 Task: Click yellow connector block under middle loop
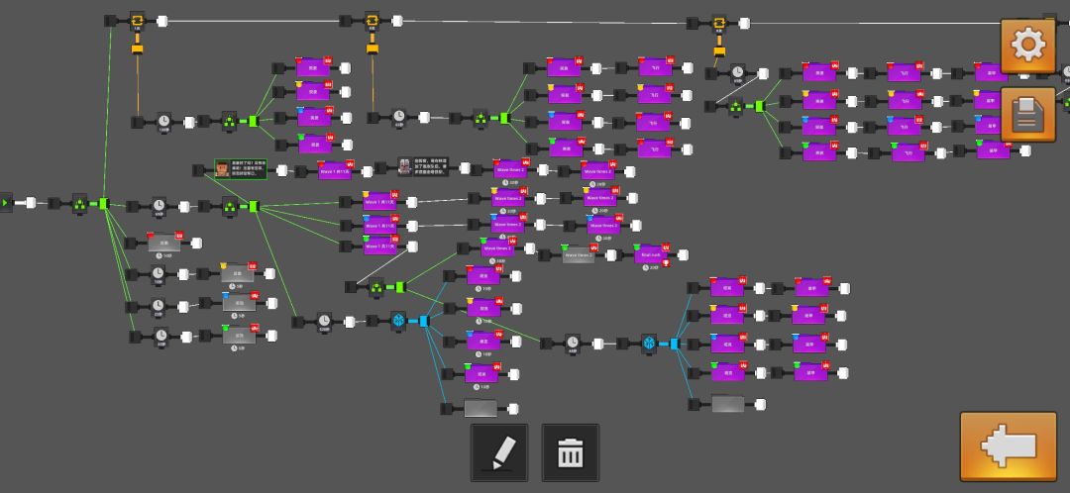click(x=372, y=49)
